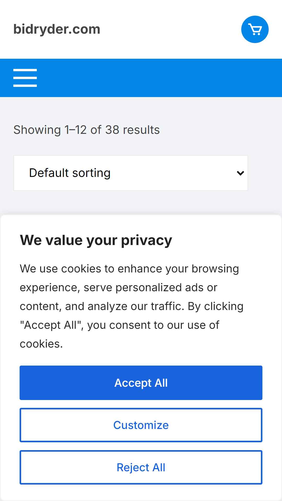Image resolution: width=282 pixels, height=501 pixels.
Task: Choose the outlined Customize button
Action: (x=141, y=425)
